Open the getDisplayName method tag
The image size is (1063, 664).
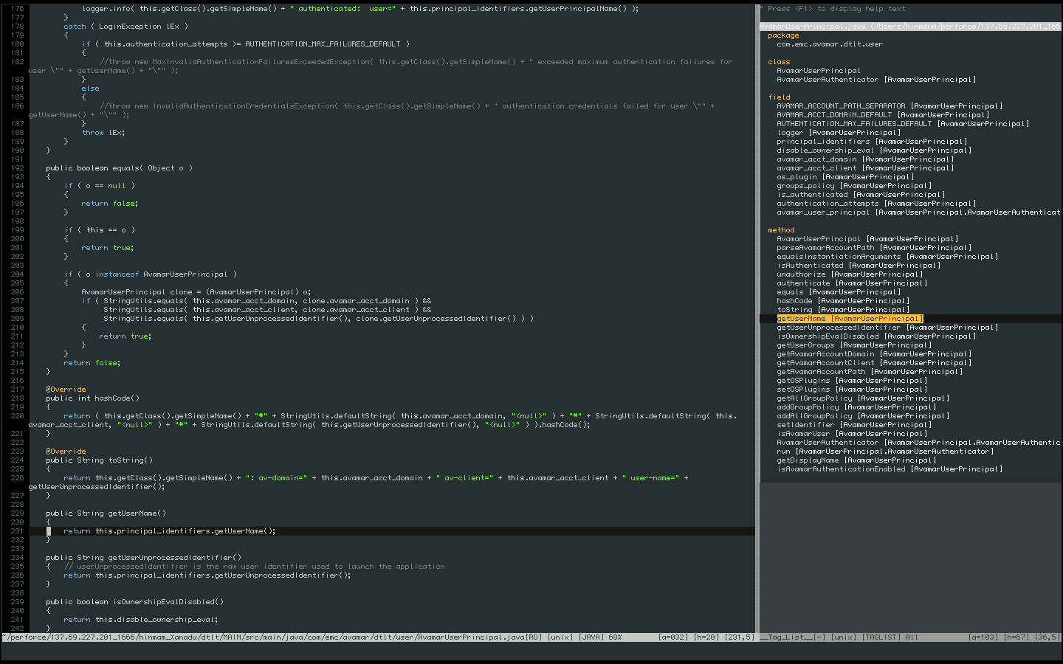coord(856,460)
